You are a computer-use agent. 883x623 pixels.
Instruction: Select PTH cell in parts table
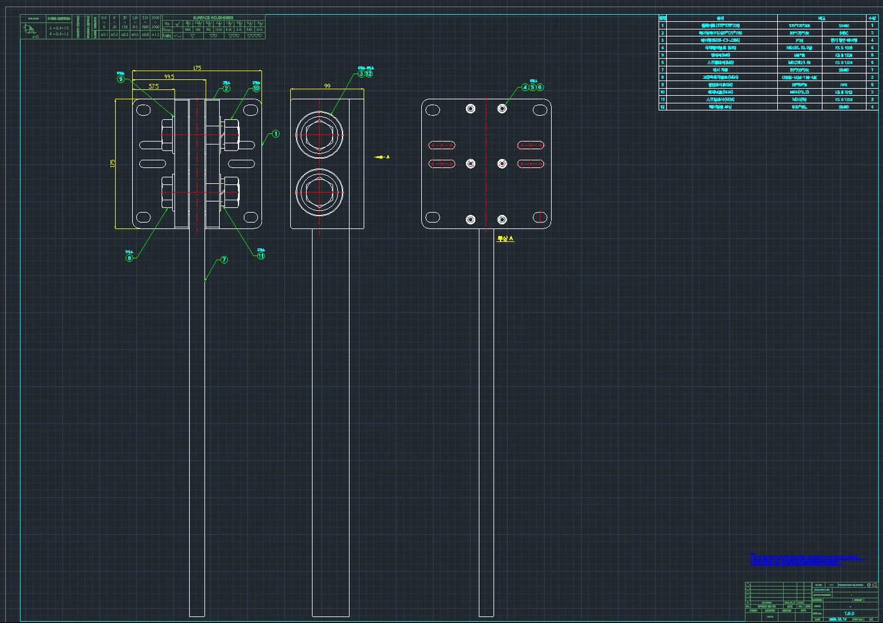click(x=799, y=40)
